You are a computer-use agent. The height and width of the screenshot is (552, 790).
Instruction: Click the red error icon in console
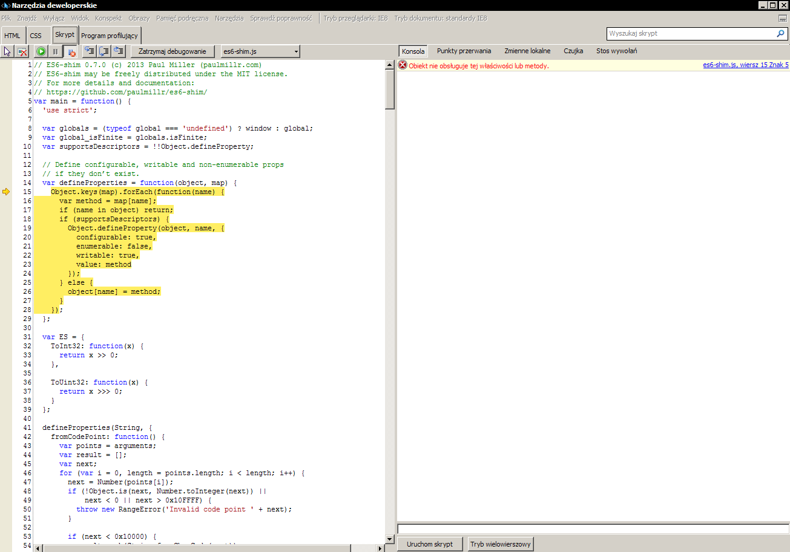403,65
